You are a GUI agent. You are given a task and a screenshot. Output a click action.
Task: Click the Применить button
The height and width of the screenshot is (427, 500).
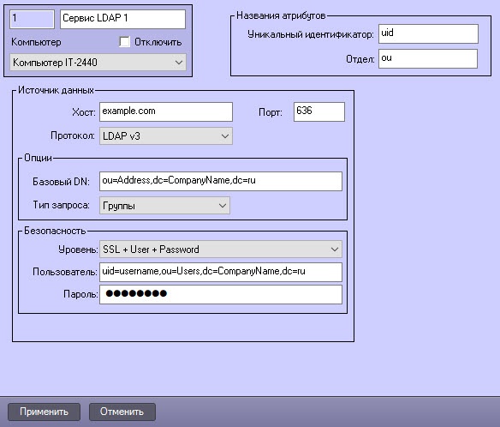tap(44, 412)
